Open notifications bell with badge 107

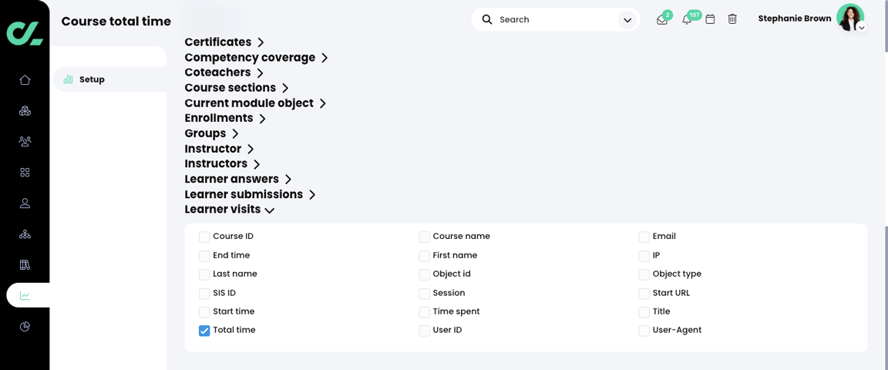click(x=687, y=20)
